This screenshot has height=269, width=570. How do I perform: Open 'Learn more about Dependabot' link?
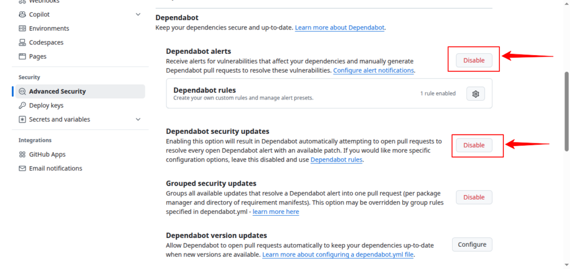tap(339, 27)
